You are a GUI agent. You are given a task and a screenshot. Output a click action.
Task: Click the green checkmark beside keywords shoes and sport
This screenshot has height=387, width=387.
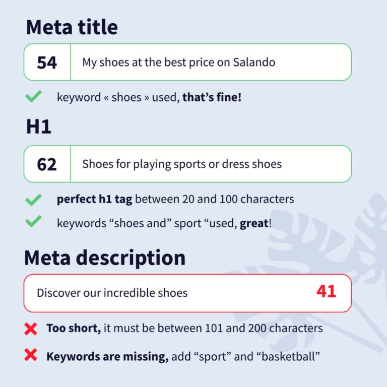tap(34, 221)
